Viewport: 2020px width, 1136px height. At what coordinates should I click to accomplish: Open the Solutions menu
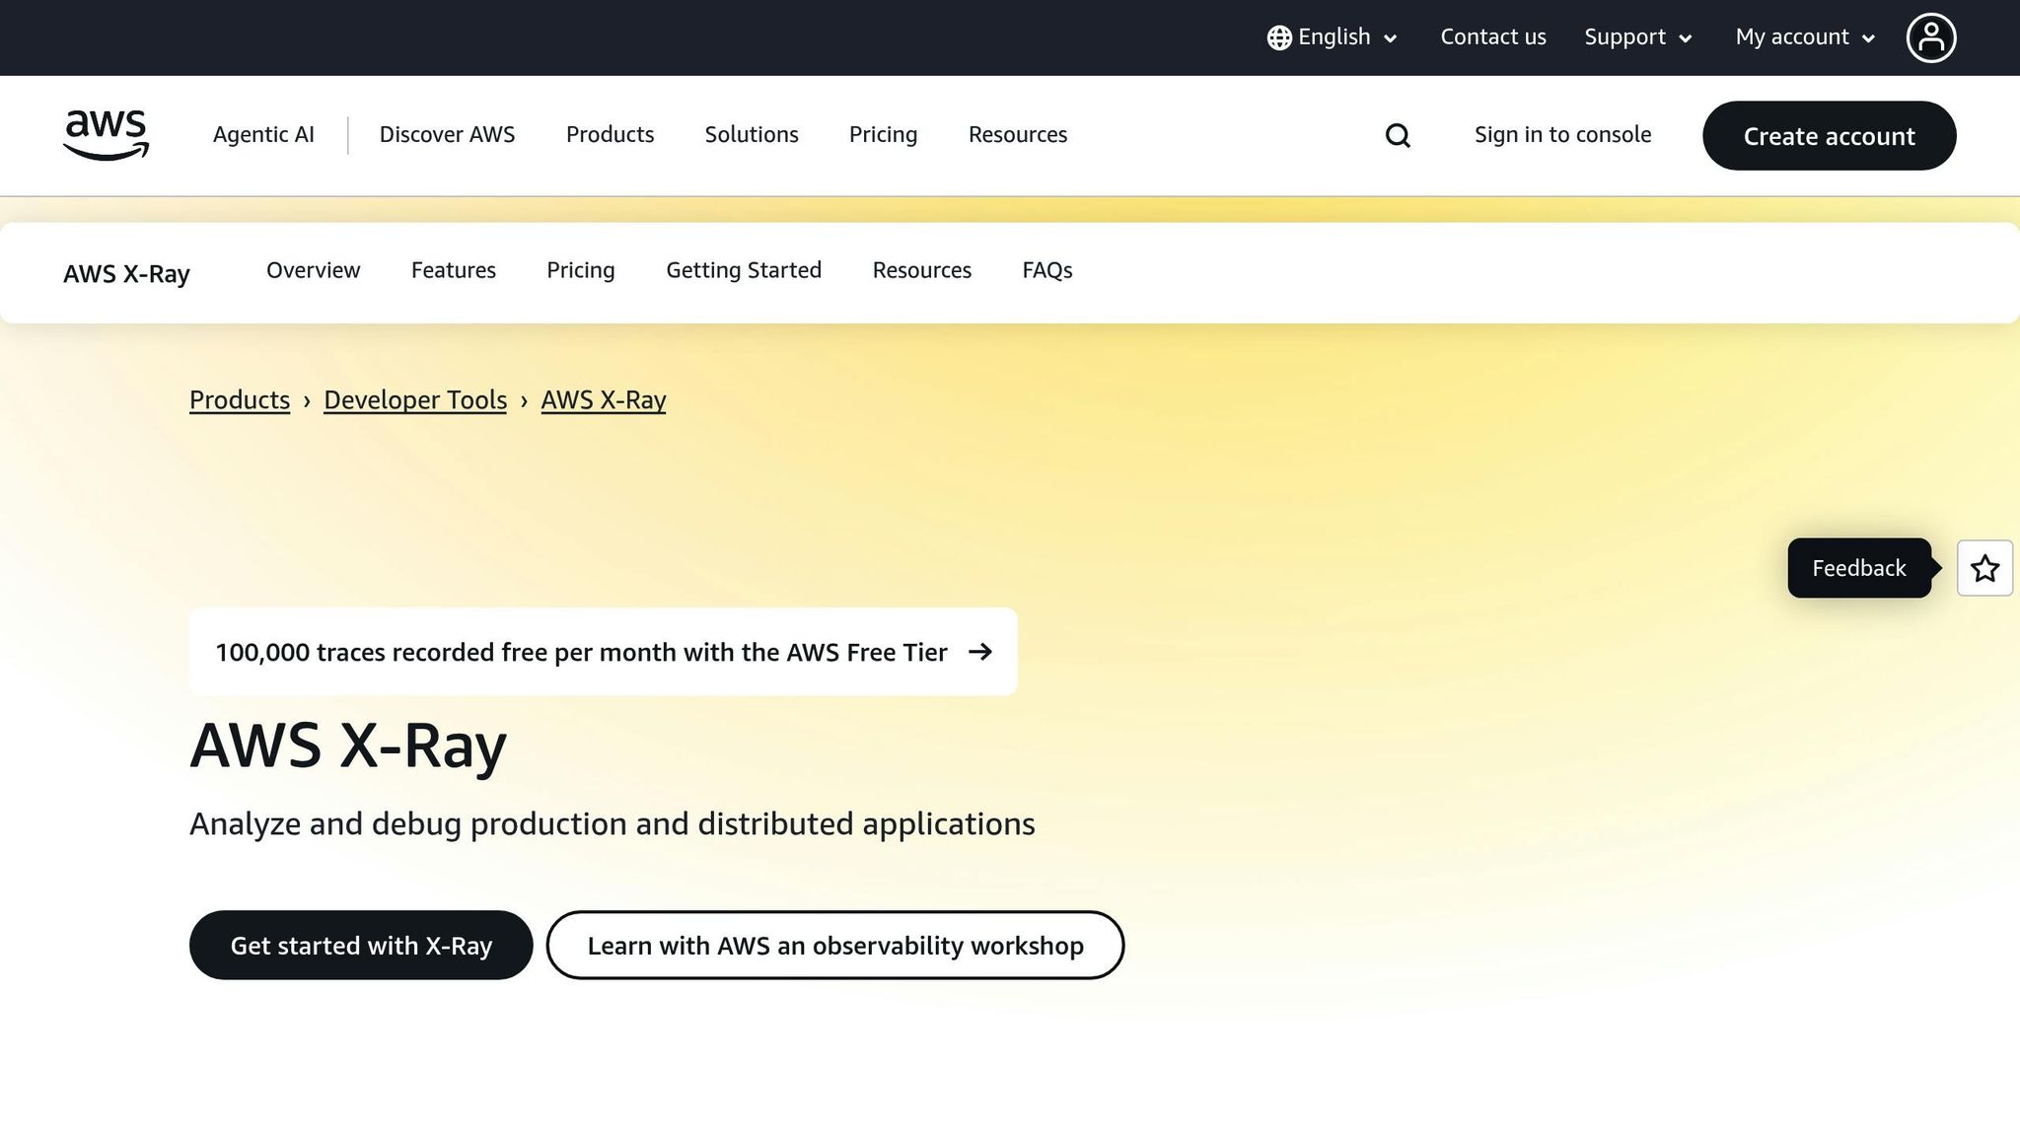click(751, 135)
